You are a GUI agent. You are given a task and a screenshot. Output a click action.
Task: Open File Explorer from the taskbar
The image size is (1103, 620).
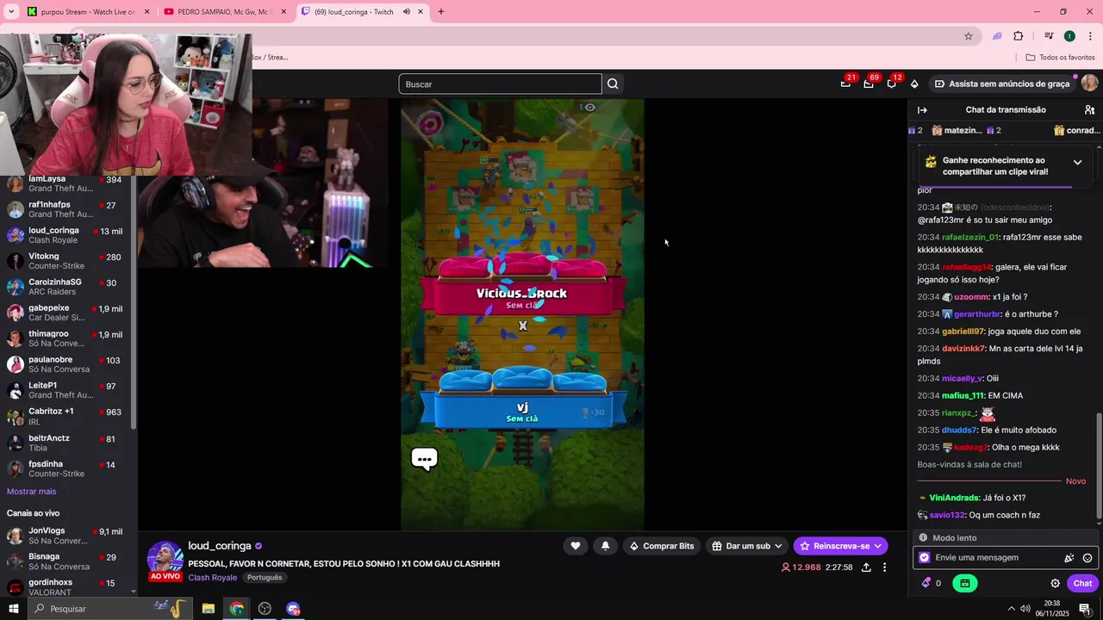(x=208, y=609)
